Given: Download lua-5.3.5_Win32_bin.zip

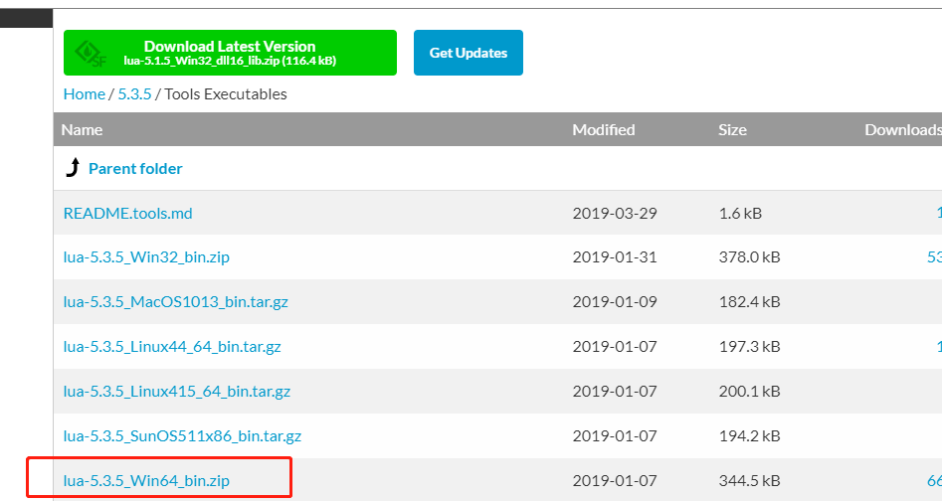Looking at the screenshot, I should click(146, 257).
